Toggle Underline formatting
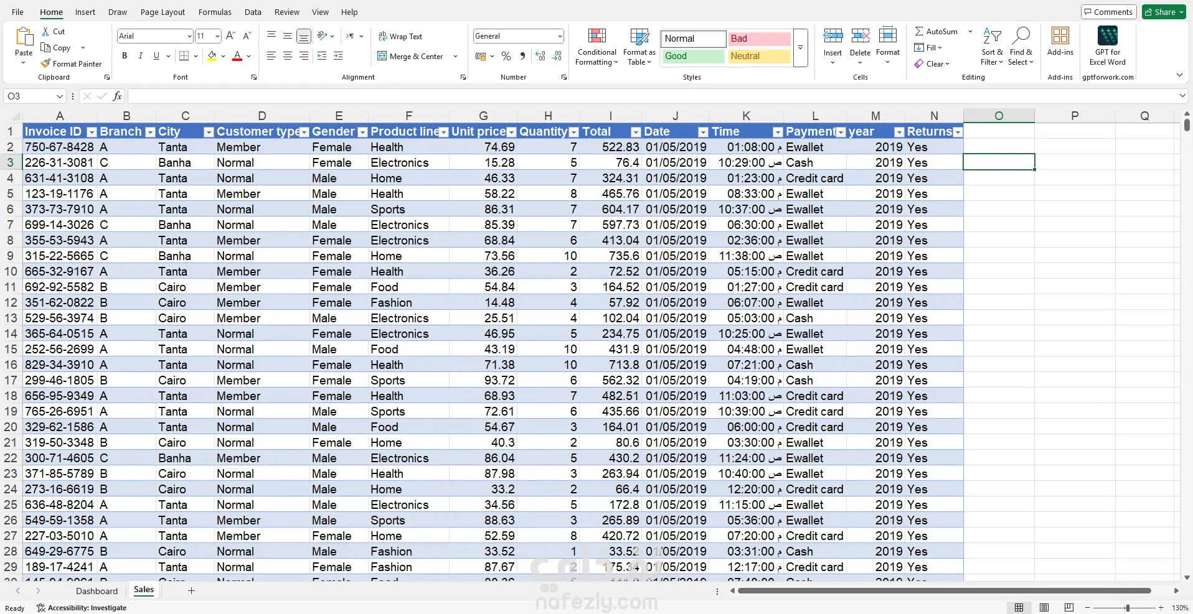Viewport: 1193px width, 614px height. pyautogui.click(x=156, y=56)
